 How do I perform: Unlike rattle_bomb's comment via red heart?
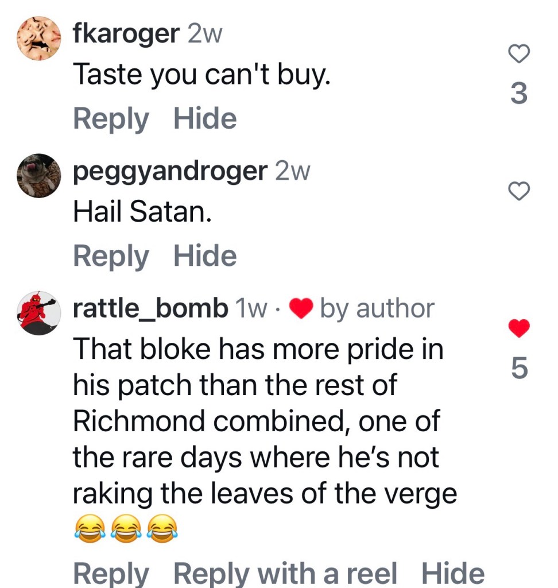click(519, 328)
